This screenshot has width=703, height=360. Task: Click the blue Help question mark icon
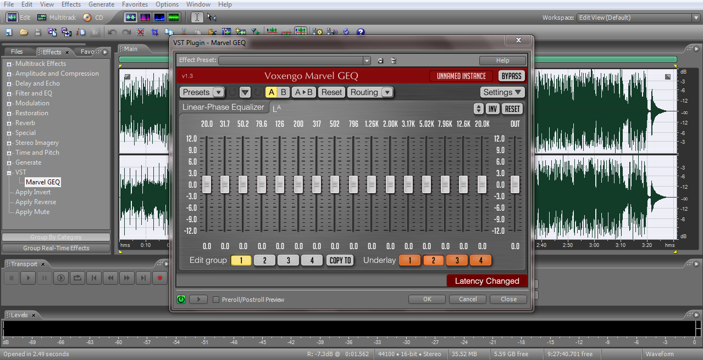tap(361, 32)
